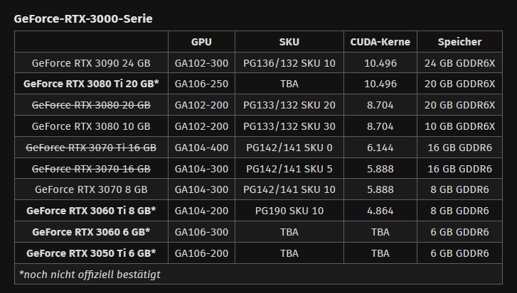Click bold GeForce RTX 3080 Ti 20 GB* entry

[x=91, y=84]
